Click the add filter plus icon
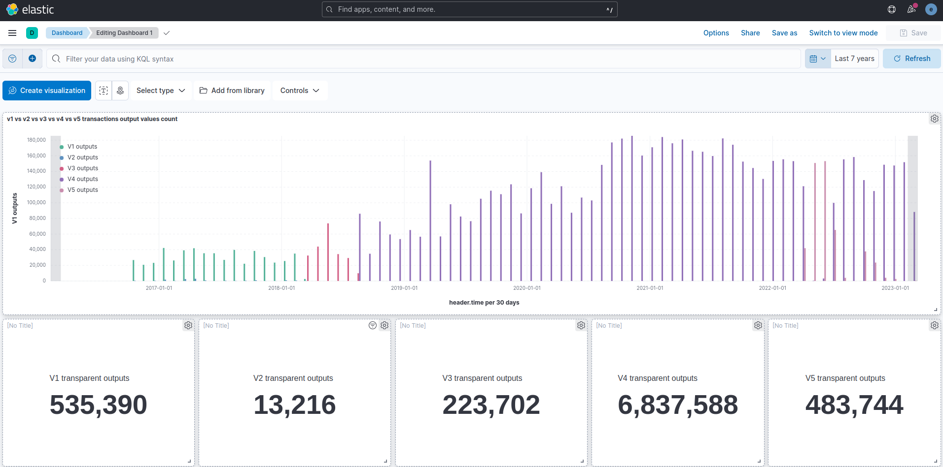Screen dimensions: 943x467 pos(32,59)
